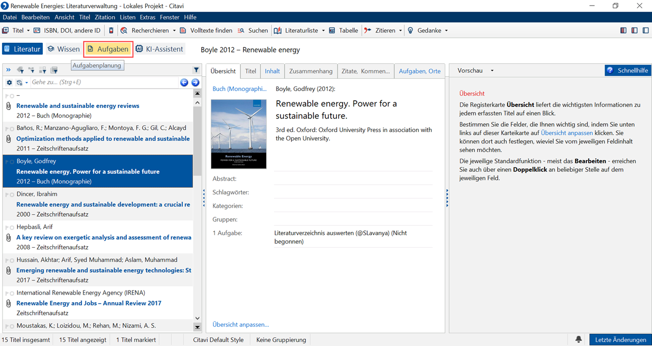Click the paperclip on Hepbasli's entry
Screen dimensions: 652x346
(x=8, y=238)
